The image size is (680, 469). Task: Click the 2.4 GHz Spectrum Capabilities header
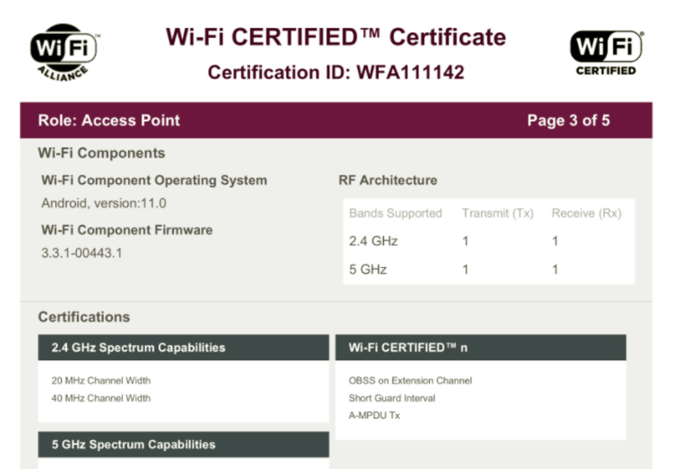[138, 347]
